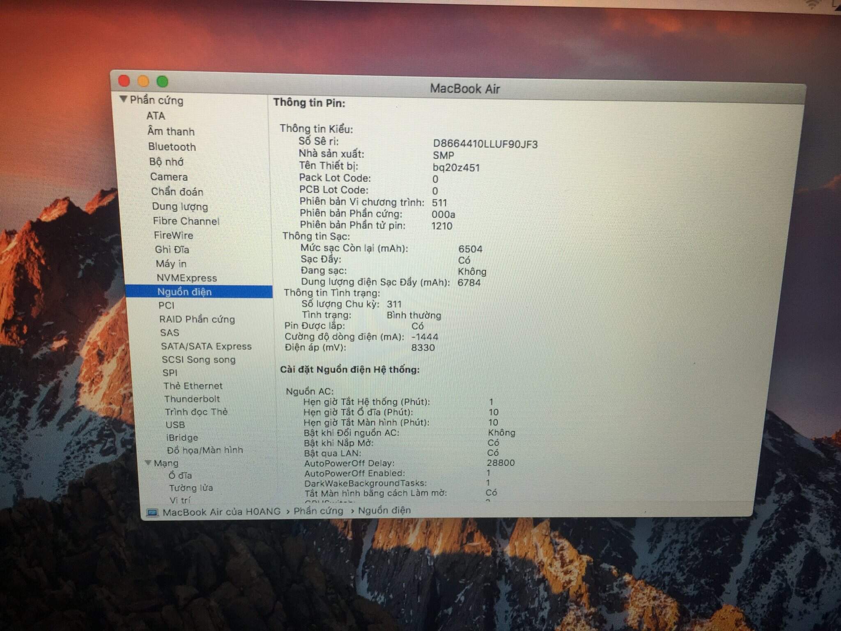The height and width of the screenshot is (631, 841).
Task: Click Phần cứng in the bottom path bar
Action: point(318,511)
